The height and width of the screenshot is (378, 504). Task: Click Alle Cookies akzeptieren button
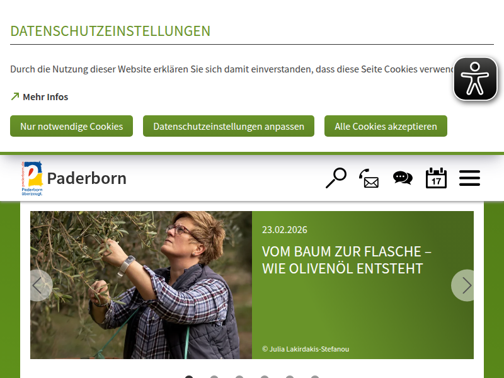point(386,126)
